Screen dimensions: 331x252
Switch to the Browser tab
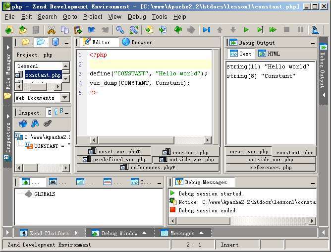pyautogui.click(x=137, y=42)
